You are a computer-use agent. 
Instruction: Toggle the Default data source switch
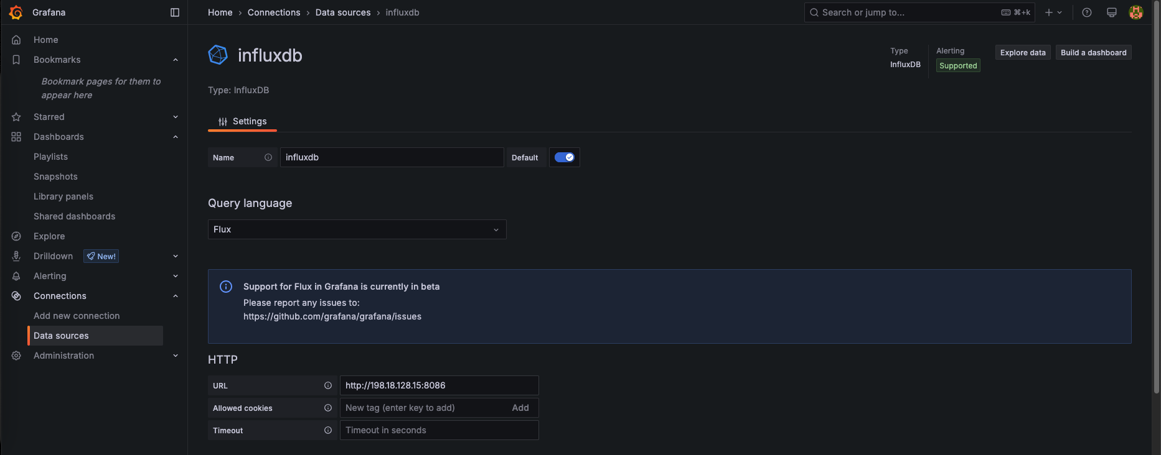pos(565,157)
